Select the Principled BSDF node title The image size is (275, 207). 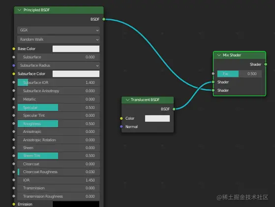(x=37, y=10)
